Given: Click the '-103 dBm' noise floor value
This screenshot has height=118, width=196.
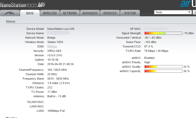Looking at the screenshot, I should [150, 42].
